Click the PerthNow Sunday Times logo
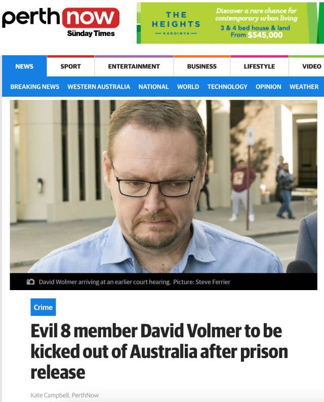 tap(61, 22)
